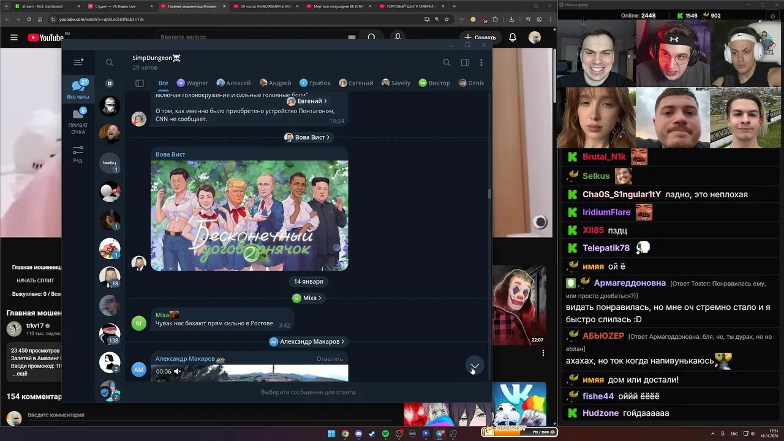Click the 'Ред.' edit folders icon
Screen dimensions: 784x441
[x=78, y=154]
